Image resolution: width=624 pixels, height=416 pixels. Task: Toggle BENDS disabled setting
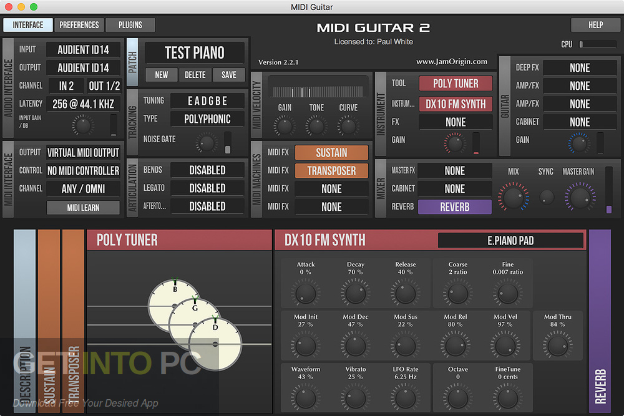(x=207, y=170)
